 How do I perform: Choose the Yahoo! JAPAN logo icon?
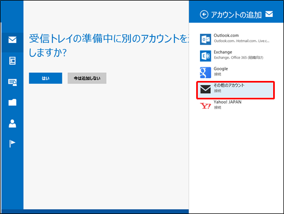click(205, 105)
